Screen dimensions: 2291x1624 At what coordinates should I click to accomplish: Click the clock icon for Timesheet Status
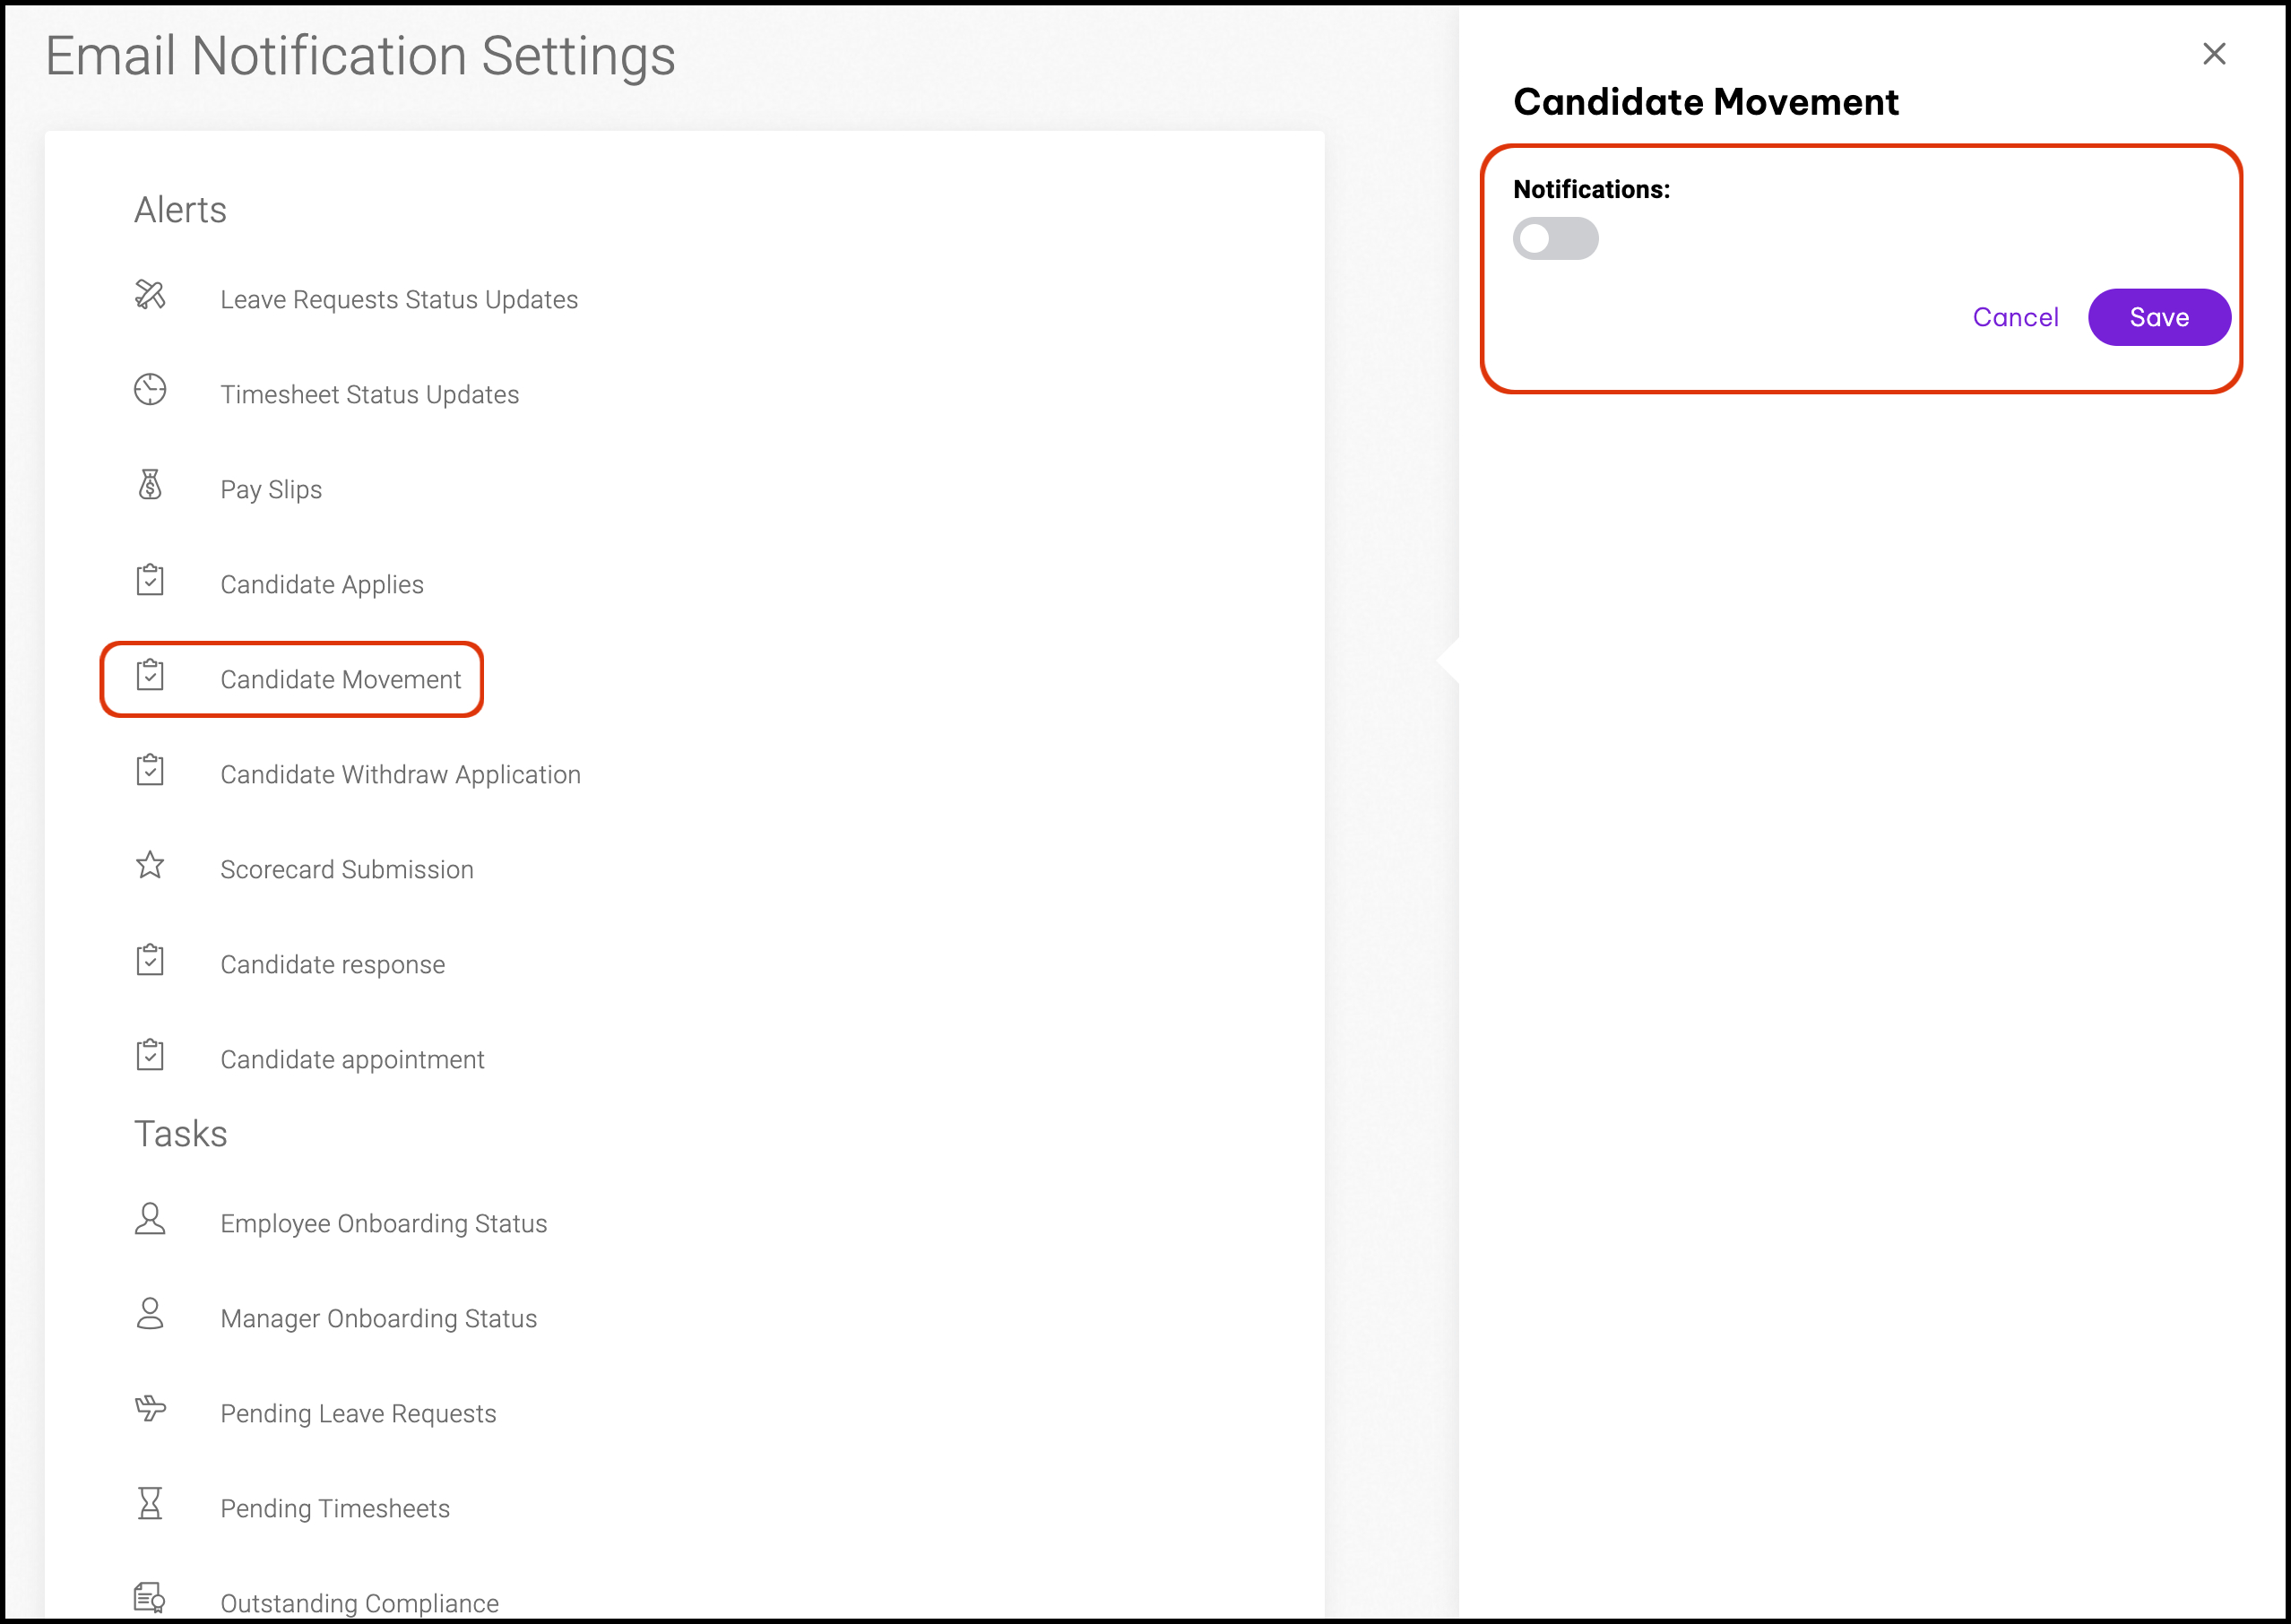click(x=150, y=390)
